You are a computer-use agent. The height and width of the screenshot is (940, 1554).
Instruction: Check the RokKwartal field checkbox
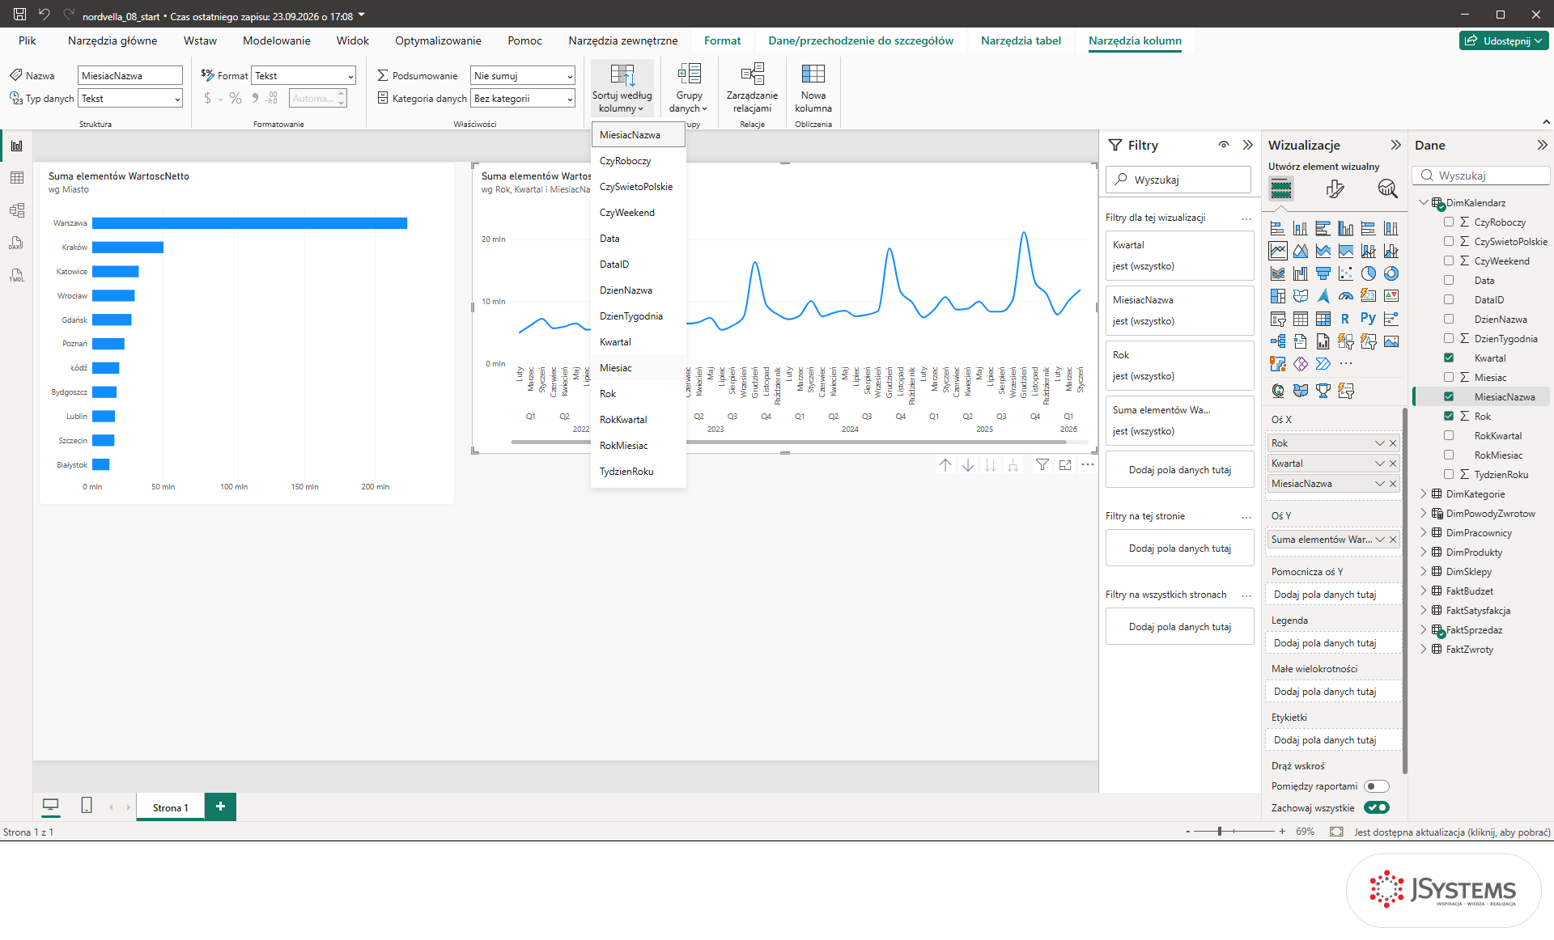pyautogui.click(x=1449, y=435)
